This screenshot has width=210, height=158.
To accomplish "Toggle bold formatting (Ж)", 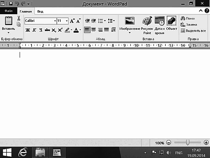I will [x=28, y=30].
